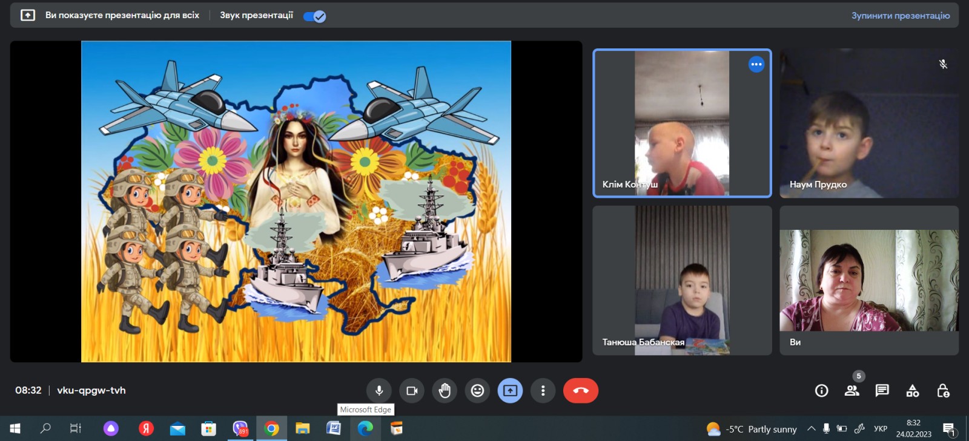Click the participant count badge 5
Screen dimensions: 969x441
click(859, 376)
